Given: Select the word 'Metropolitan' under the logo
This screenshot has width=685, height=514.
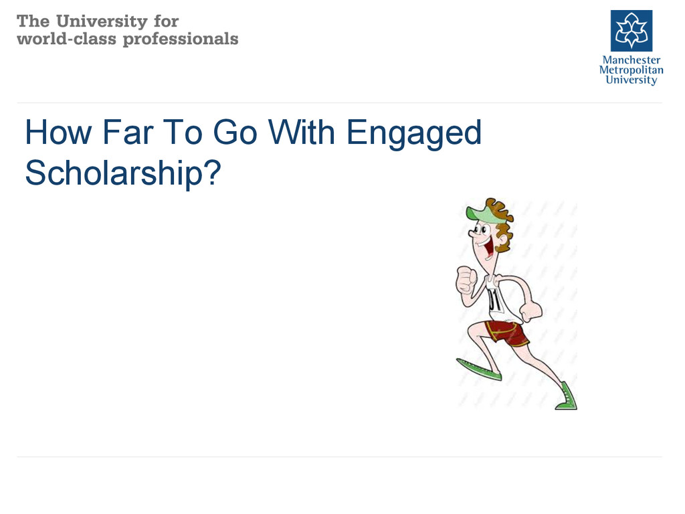Looking at the screenshot, I should coord(631,70).
